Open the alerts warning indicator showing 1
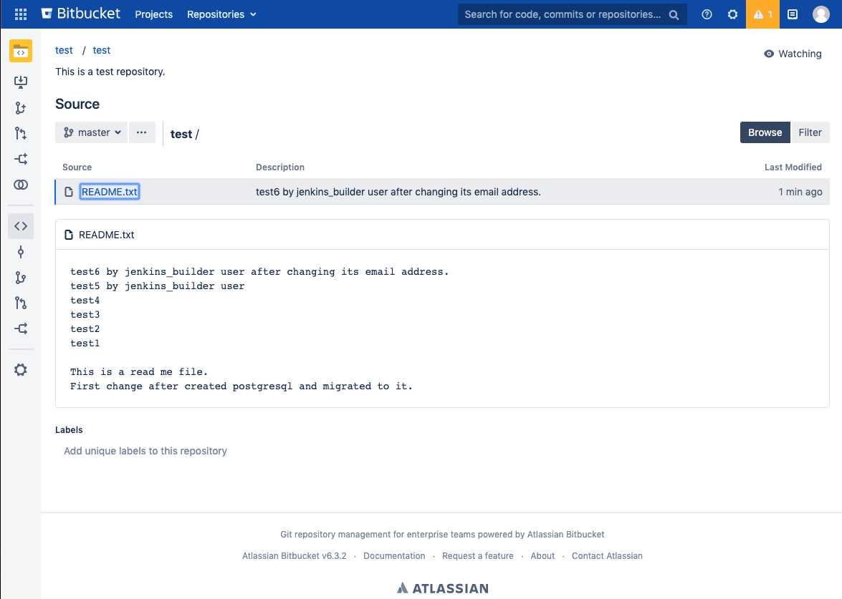842x599 pixels. click(762, 14)
